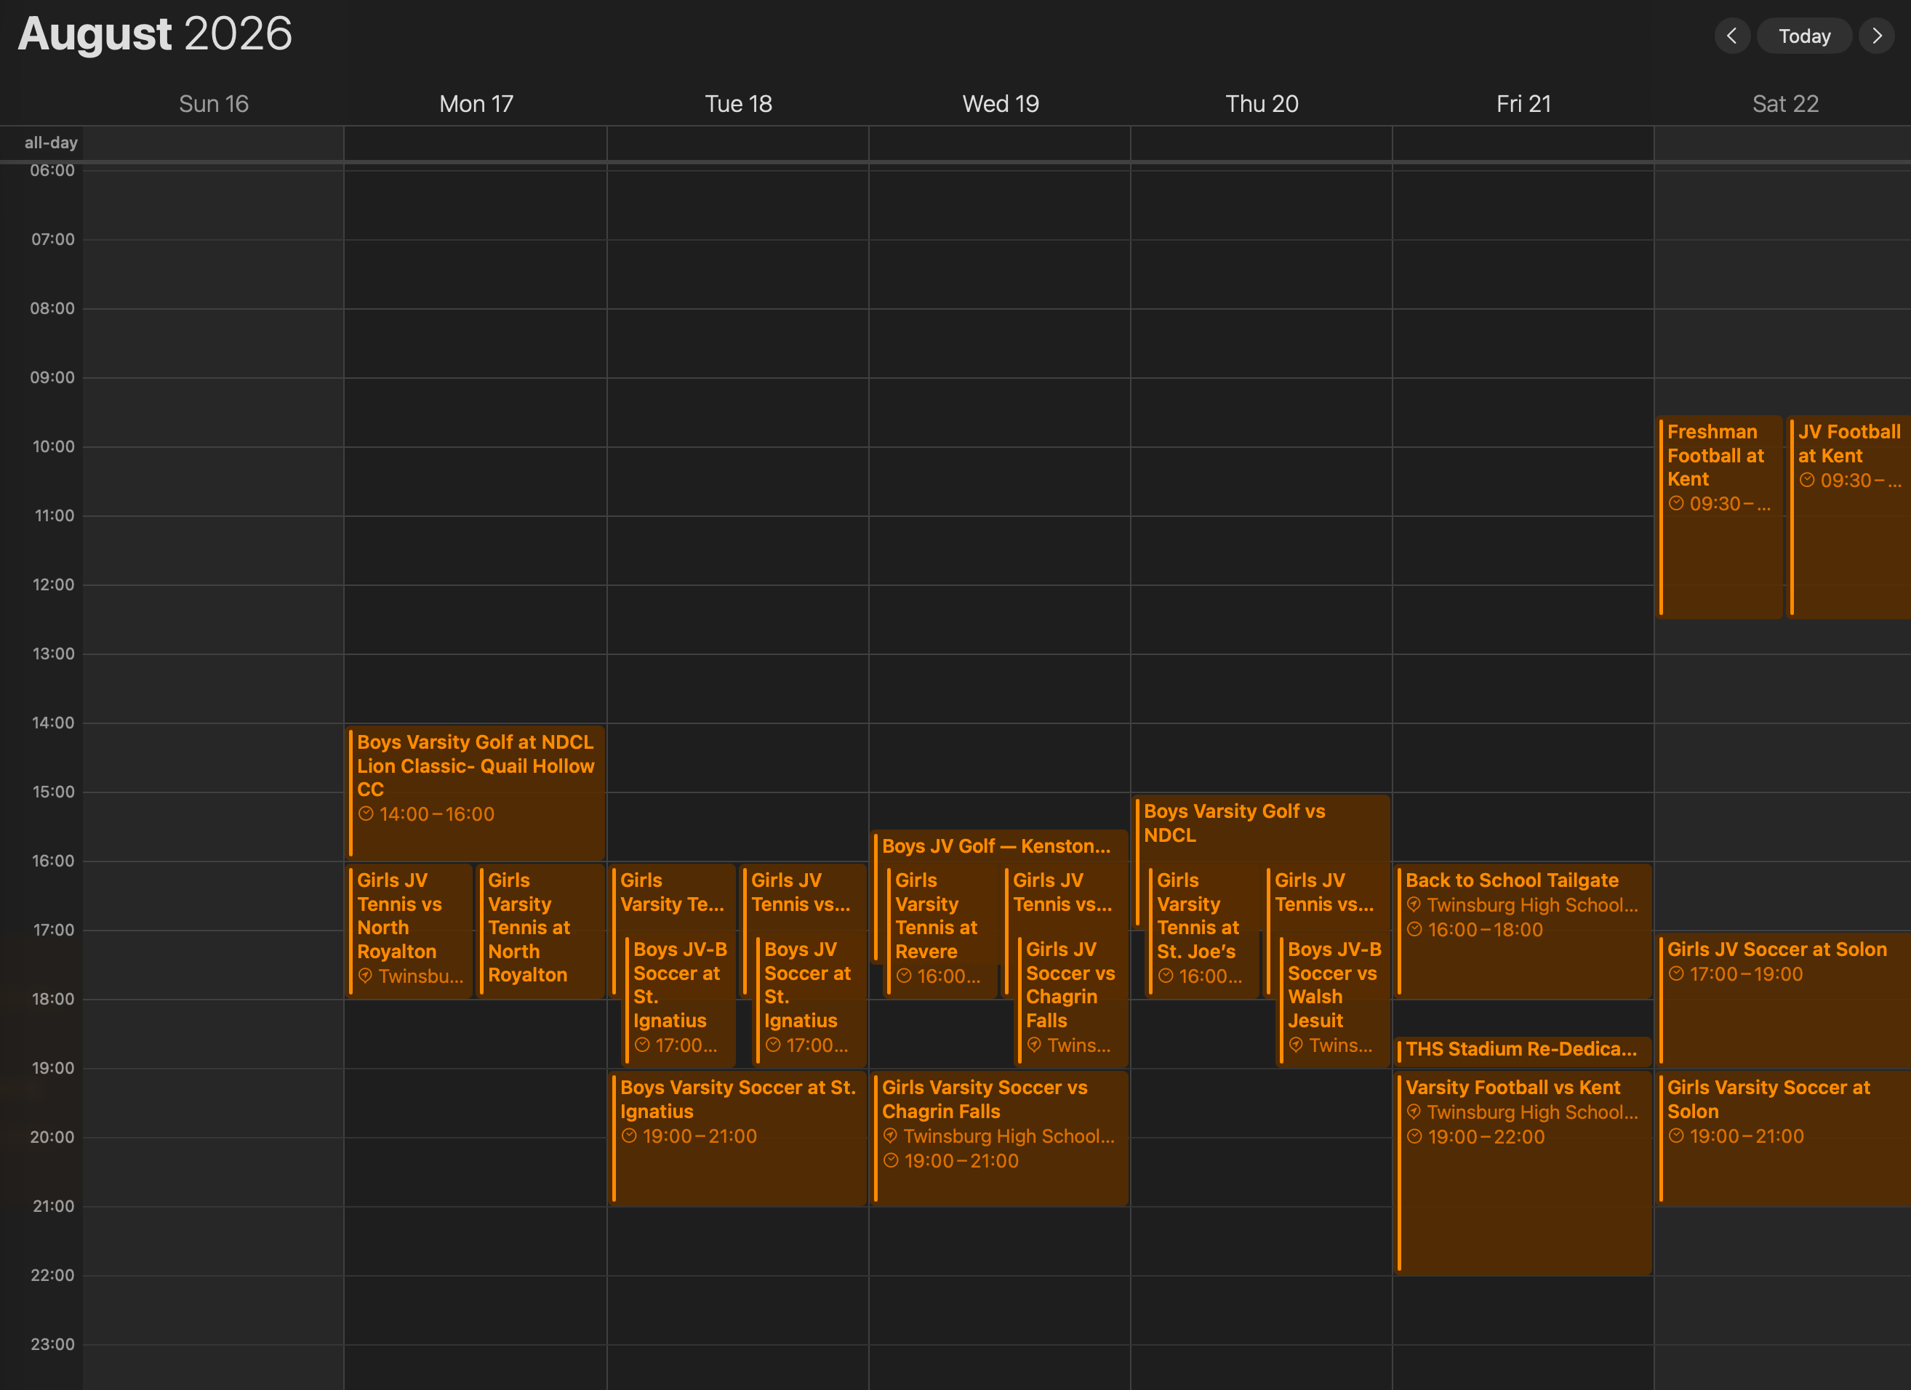Open Boys JV-B Soccer at St. Ignatius event
The image size is (1911, 1390).
tap(679, 1000)
